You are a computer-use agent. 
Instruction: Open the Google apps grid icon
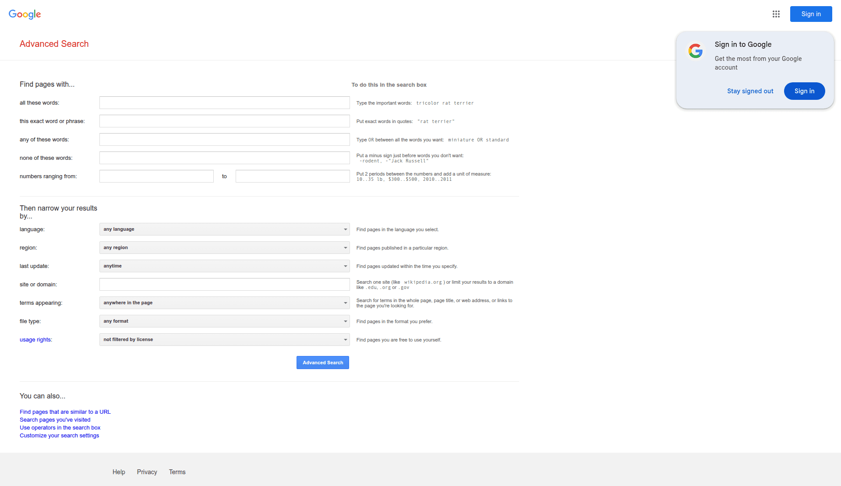click(x=776, y=14)
